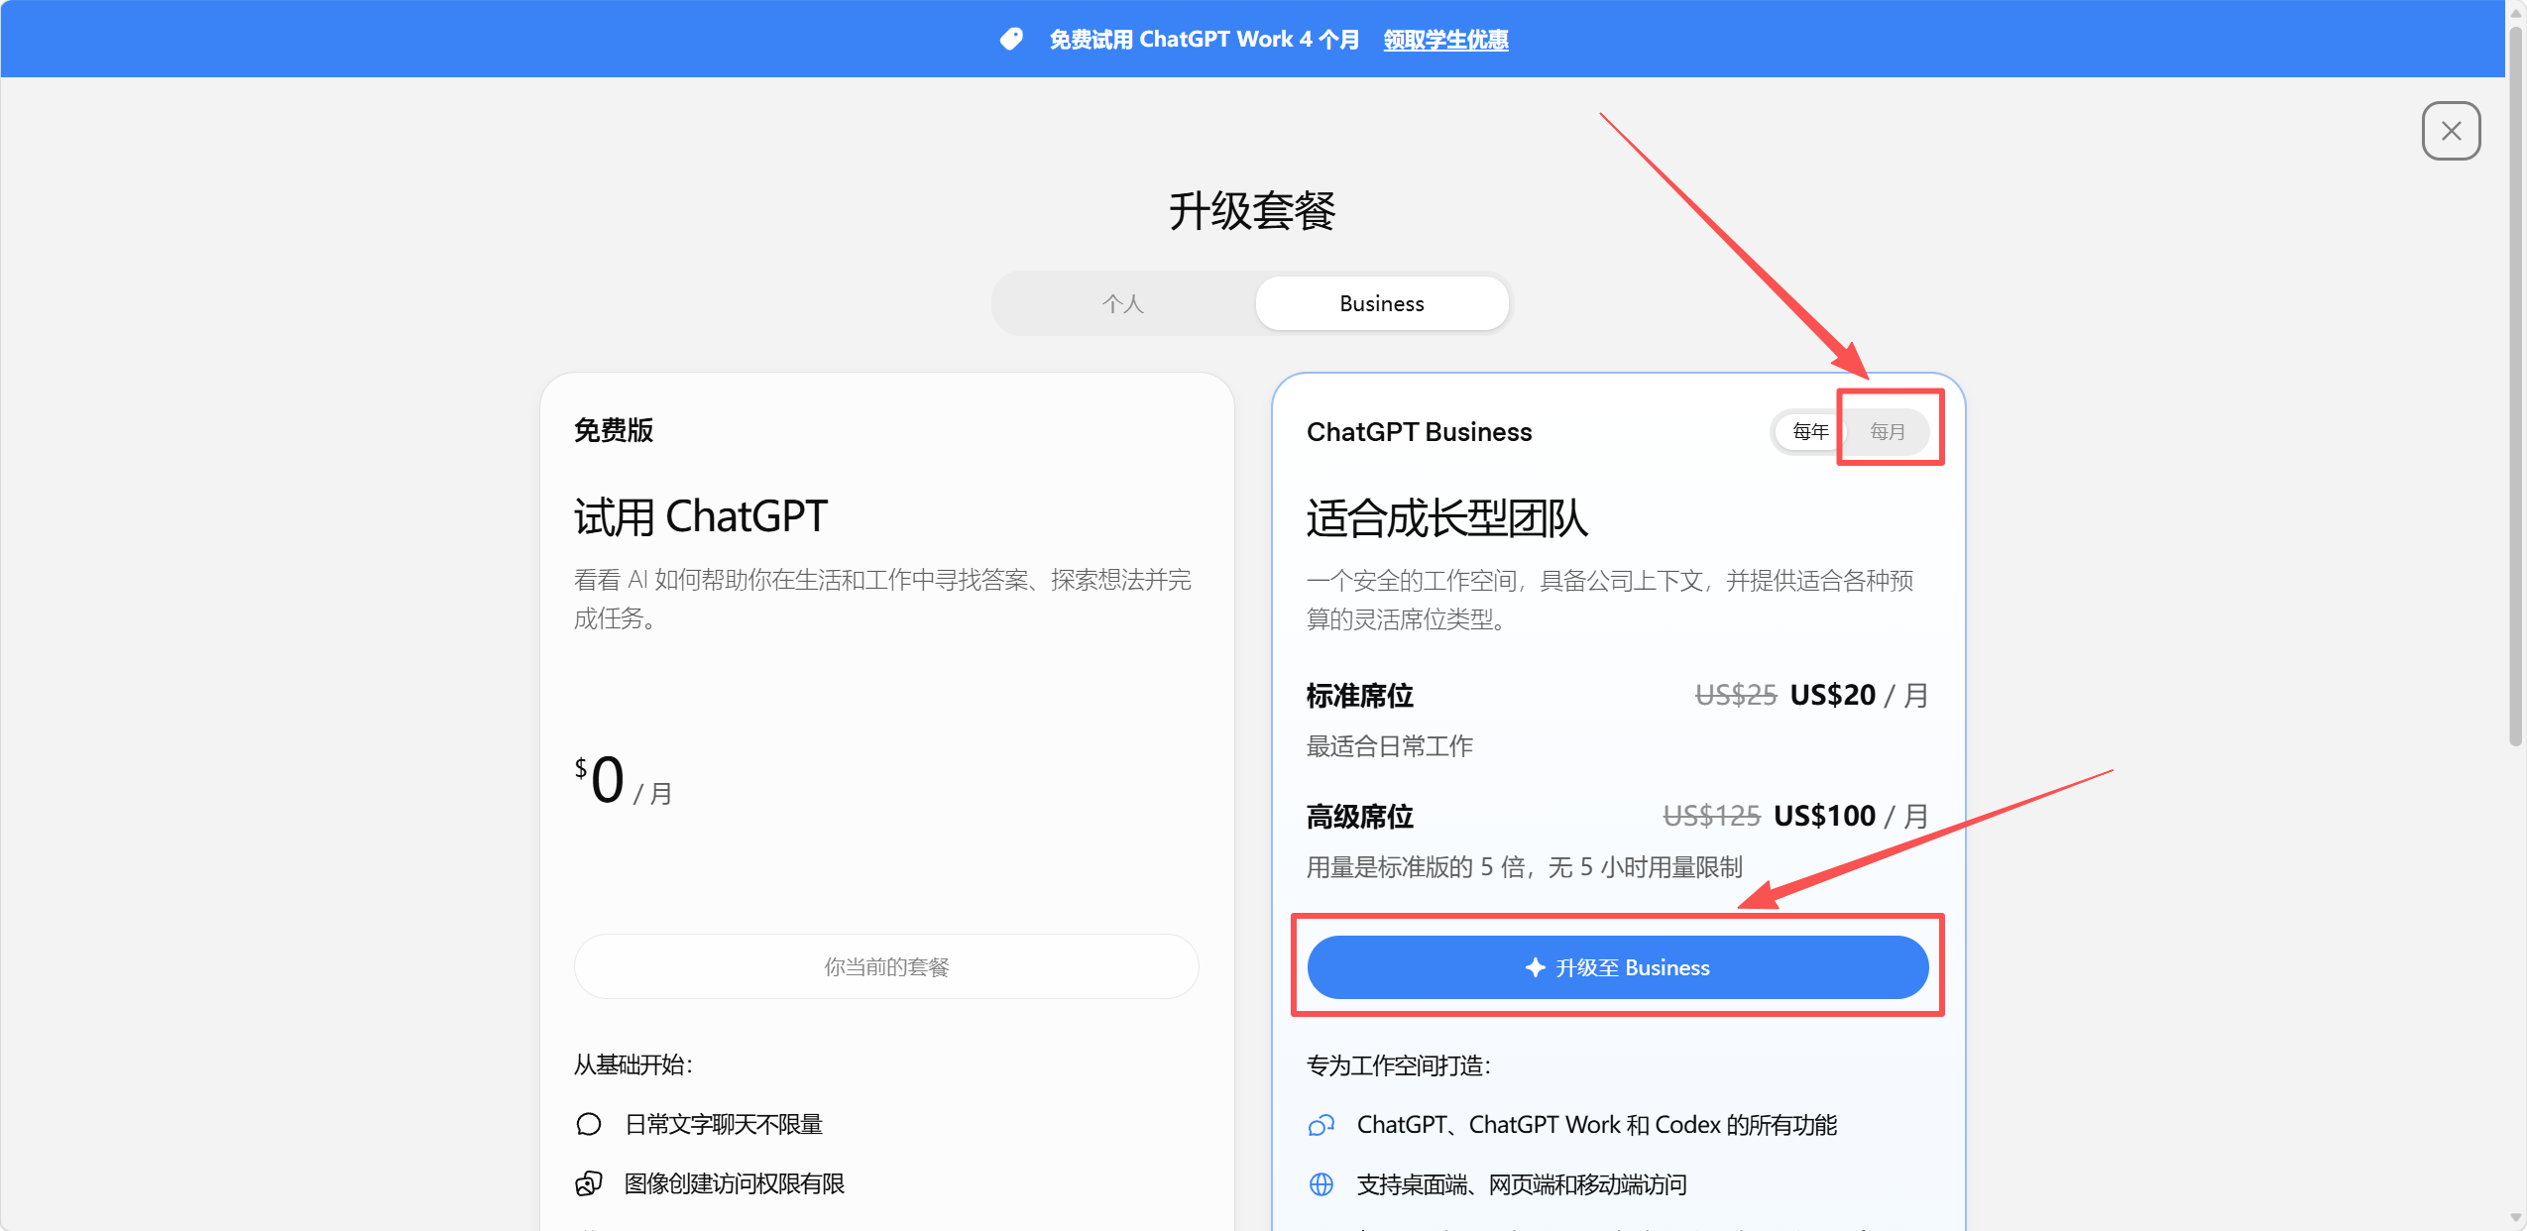2527x1231 pixels.
Task: Click the 专为工作空间打造 section label
Action: coord(1399,1065)
